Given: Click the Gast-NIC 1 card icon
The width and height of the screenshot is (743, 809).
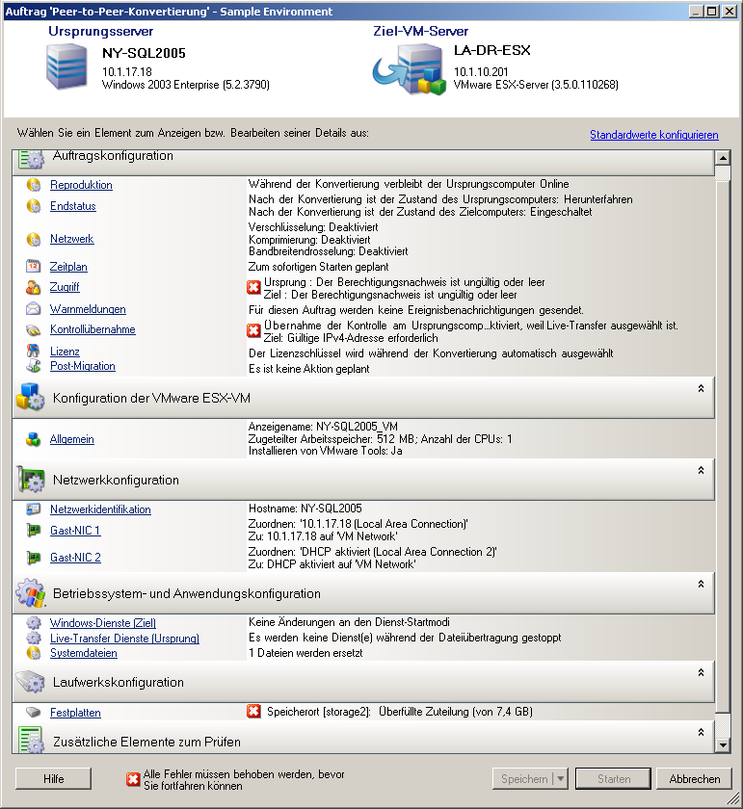Looking at the screenshot, I should point(34,531).
